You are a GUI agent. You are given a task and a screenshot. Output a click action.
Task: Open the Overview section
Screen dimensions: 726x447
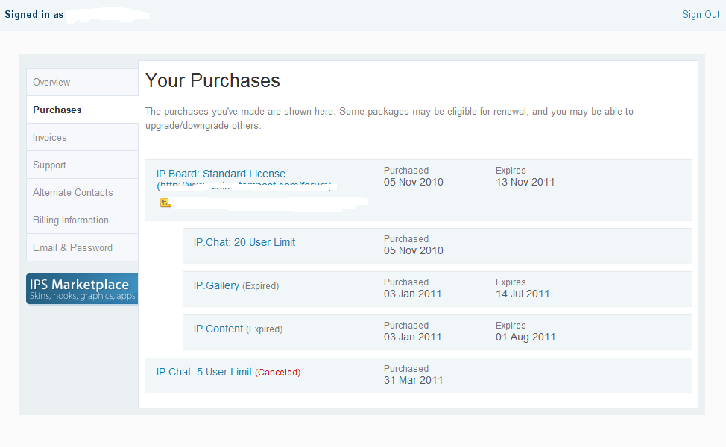[83, 82]
